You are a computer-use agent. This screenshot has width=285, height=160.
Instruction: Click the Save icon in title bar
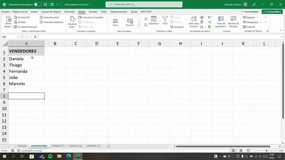click(45, 4)
